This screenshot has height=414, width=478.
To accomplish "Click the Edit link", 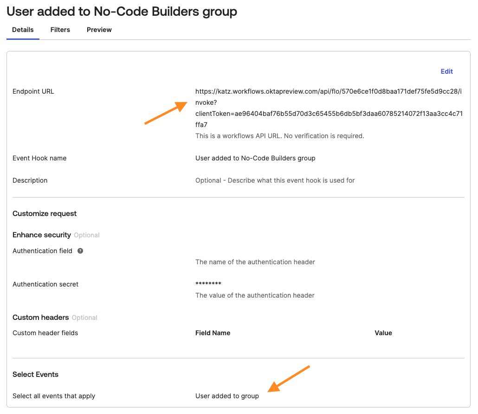I will point(446,71).
